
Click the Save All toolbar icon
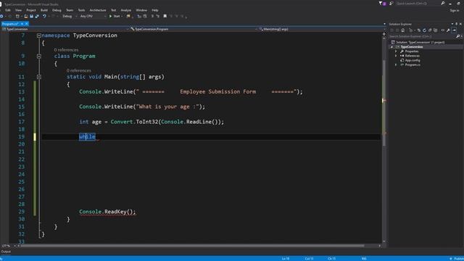pyautogui.click(x=37, y=16)
